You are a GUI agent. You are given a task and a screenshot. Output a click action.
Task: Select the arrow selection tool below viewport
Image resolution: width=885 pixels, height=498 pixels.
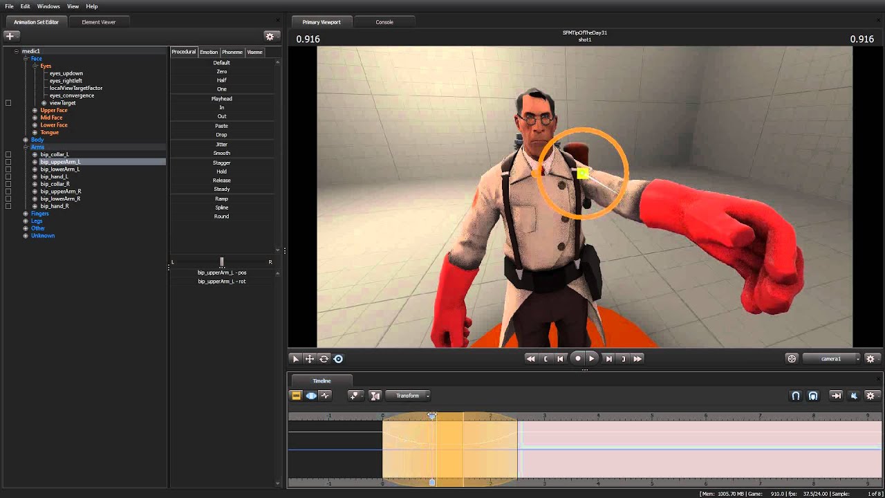point(296,358)
